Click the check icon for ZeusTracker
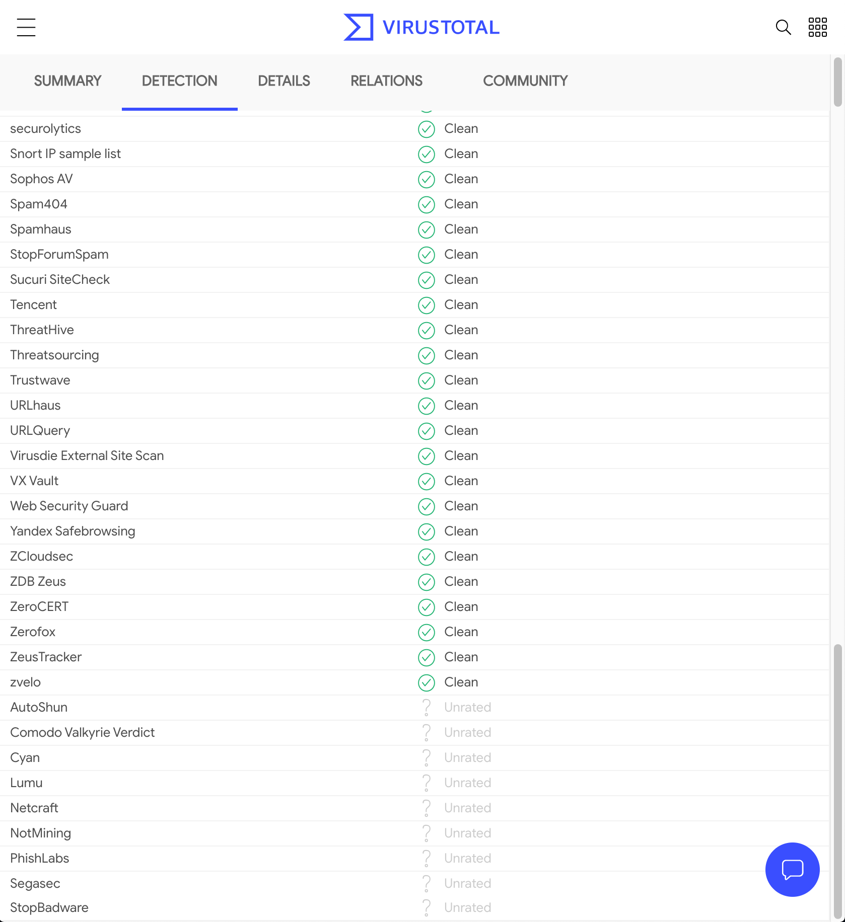 click(x=427, y=657)
